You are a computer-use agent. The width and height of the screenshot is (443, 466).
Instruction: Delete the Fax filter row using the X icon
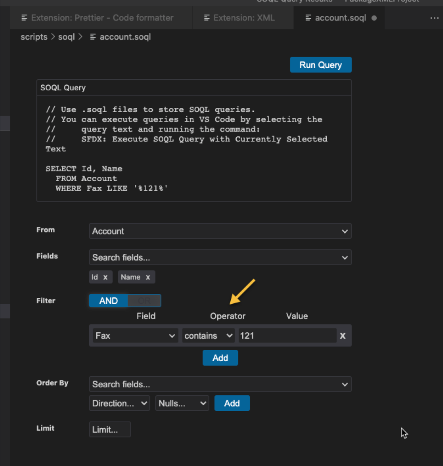[x=342, y=336]
